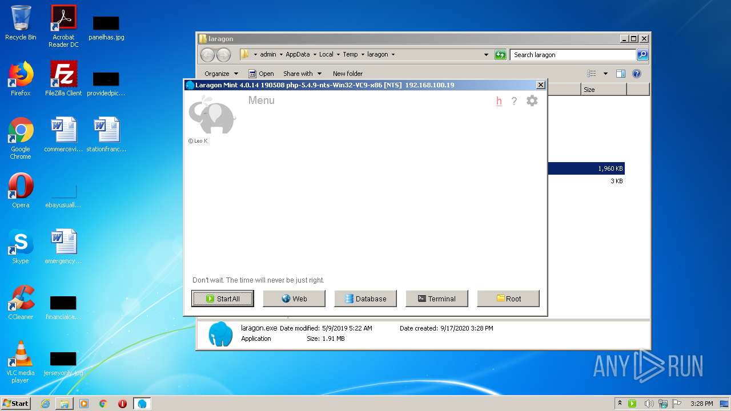Screen dimensions: 731x411
Task: Open CCleaner desktop shortcut
Action: [21, 303]
